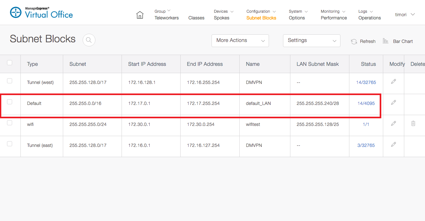Delete the wifi subnet block

pos(413,123)
